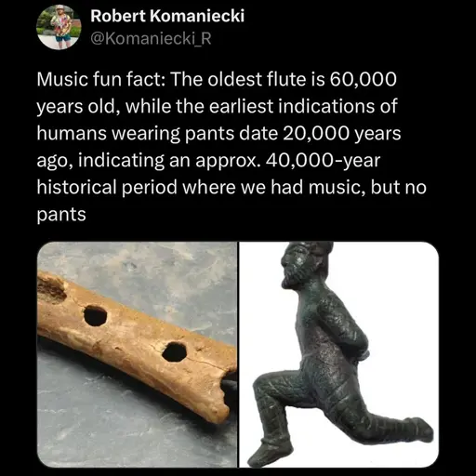Screen dimensions: 476x476
Task: Click the figurine's front boot
Action: pos(272,449)
